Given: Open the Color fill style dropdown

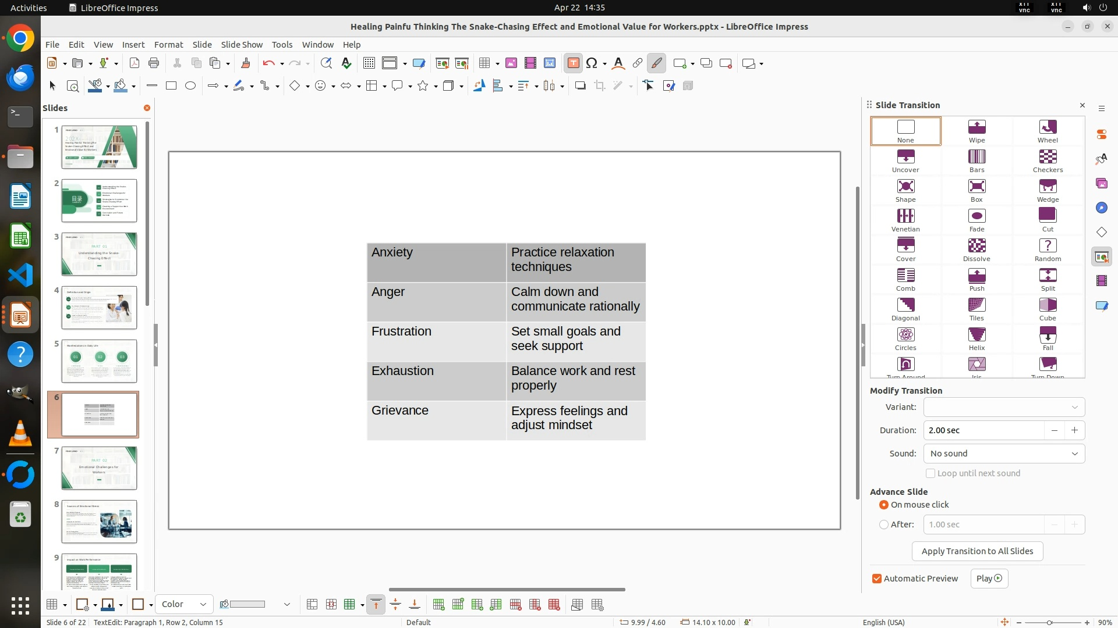Looking at the screenshot, I should (x=183, y=604).
